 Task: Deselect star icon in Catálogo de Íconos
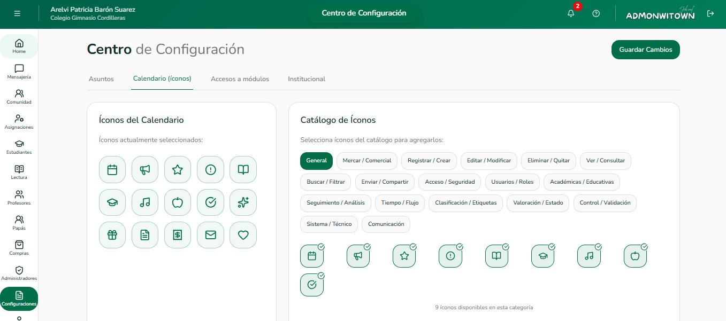pos(404,256)
